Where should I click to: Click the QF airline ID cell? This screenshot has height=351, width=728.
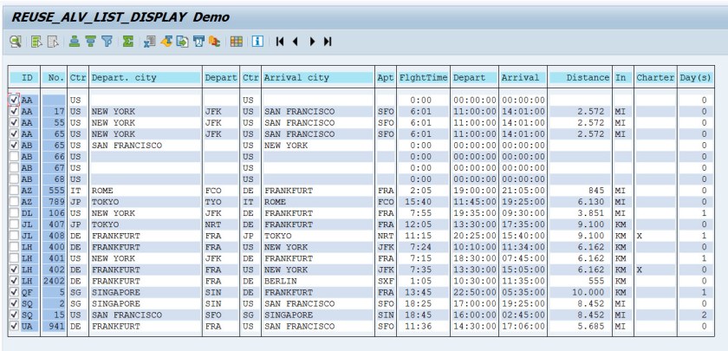(27, 293)
